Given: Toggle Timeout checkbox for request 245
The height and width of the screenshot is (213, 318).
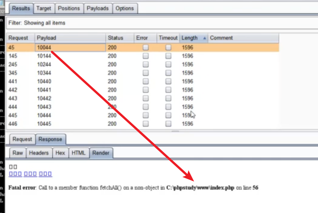Looking at the screenshot, I should (168, 64).
